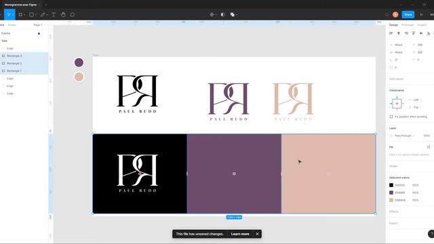Image resolution: width=434 pixels, height=244 pixels.
Task: Select the beige rectangle on canvas
Action: click(328, 174)
